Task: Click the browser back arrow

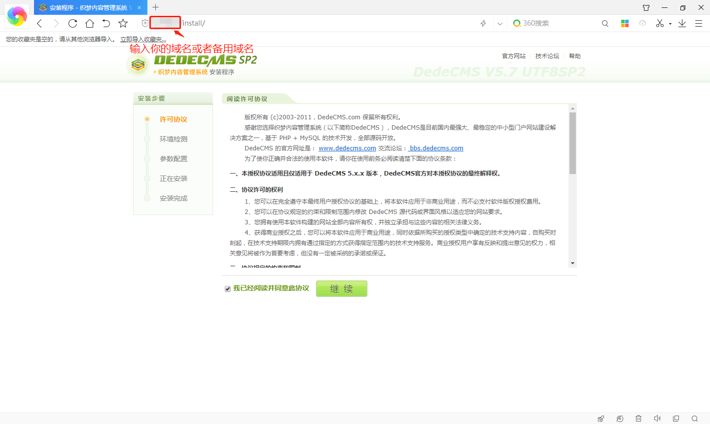Action: 39,23
